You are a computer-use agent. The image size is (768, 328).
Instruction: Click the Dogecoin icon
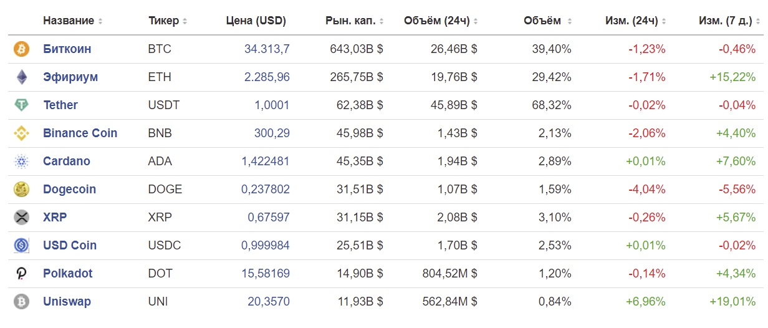[21, 190]
